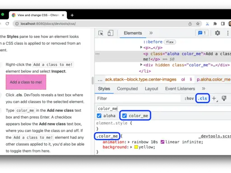The image size is (231, 173).
Task: Click the Filter styles input
Action: 138,98
